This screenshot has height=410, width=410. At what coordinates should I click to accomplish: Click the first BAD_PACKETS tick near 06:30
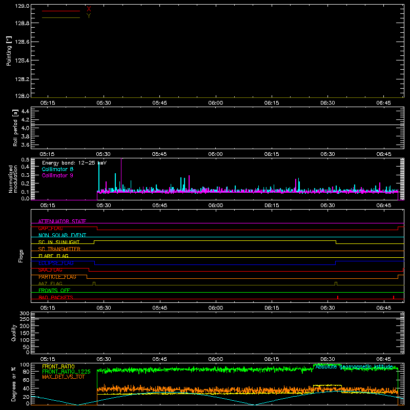click(x=338, y=297)
